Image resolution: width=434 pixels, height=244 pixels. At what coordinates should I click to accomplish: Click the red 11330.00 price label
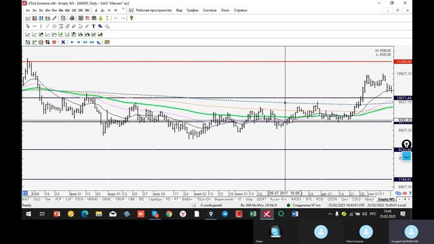(x=403, y=62)
